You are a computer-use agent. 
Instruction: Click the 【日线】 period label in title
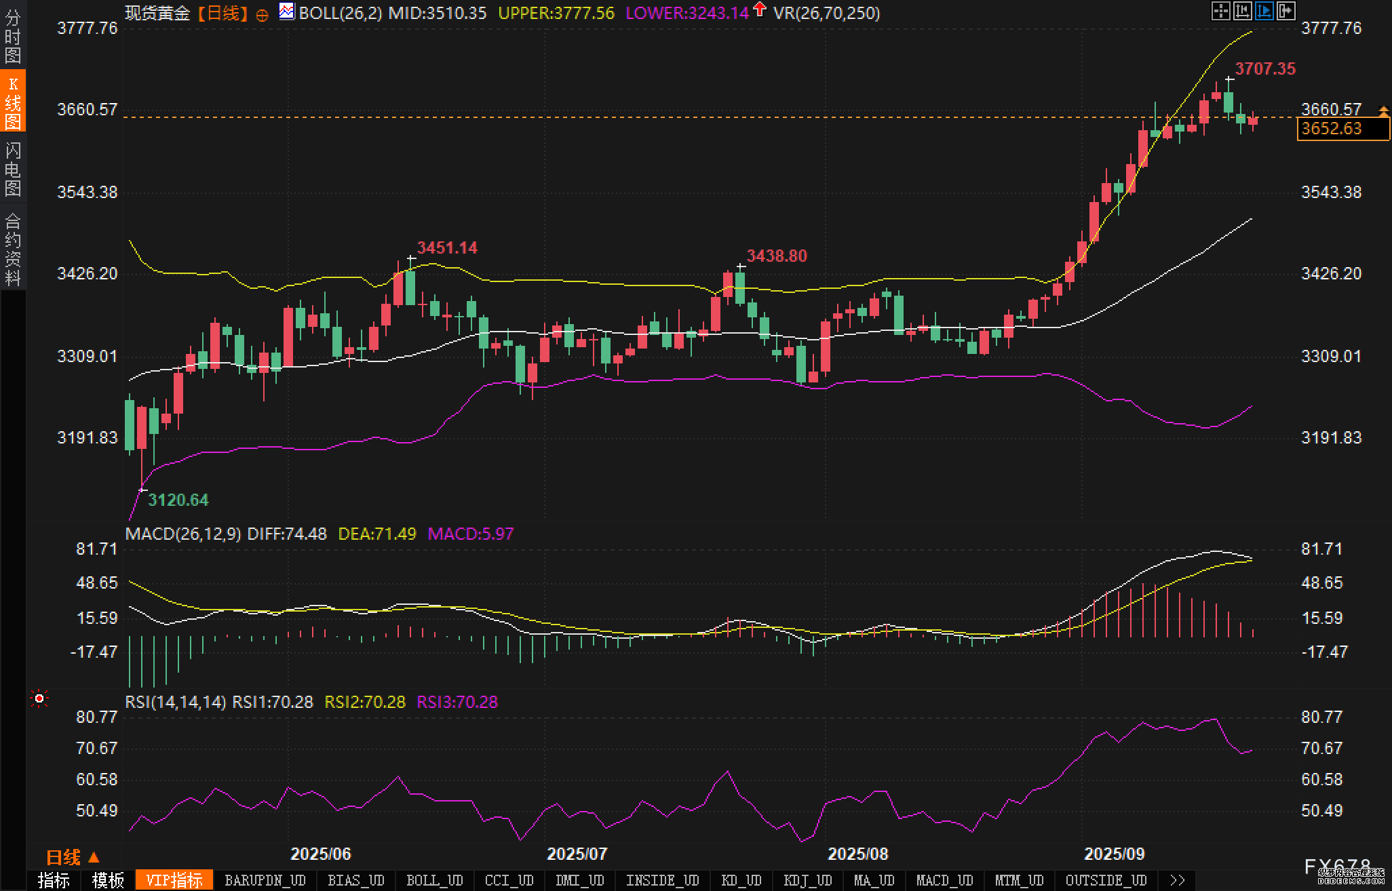point(223,13)
